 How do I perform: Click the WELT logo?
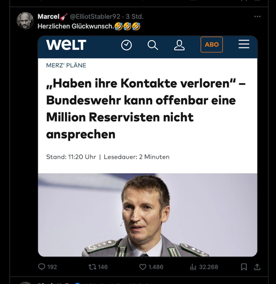tap(66, 45)
